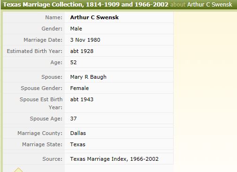The image size is (237, 172).
Task: Click the Marriage County field label
Action: (40, 133)
